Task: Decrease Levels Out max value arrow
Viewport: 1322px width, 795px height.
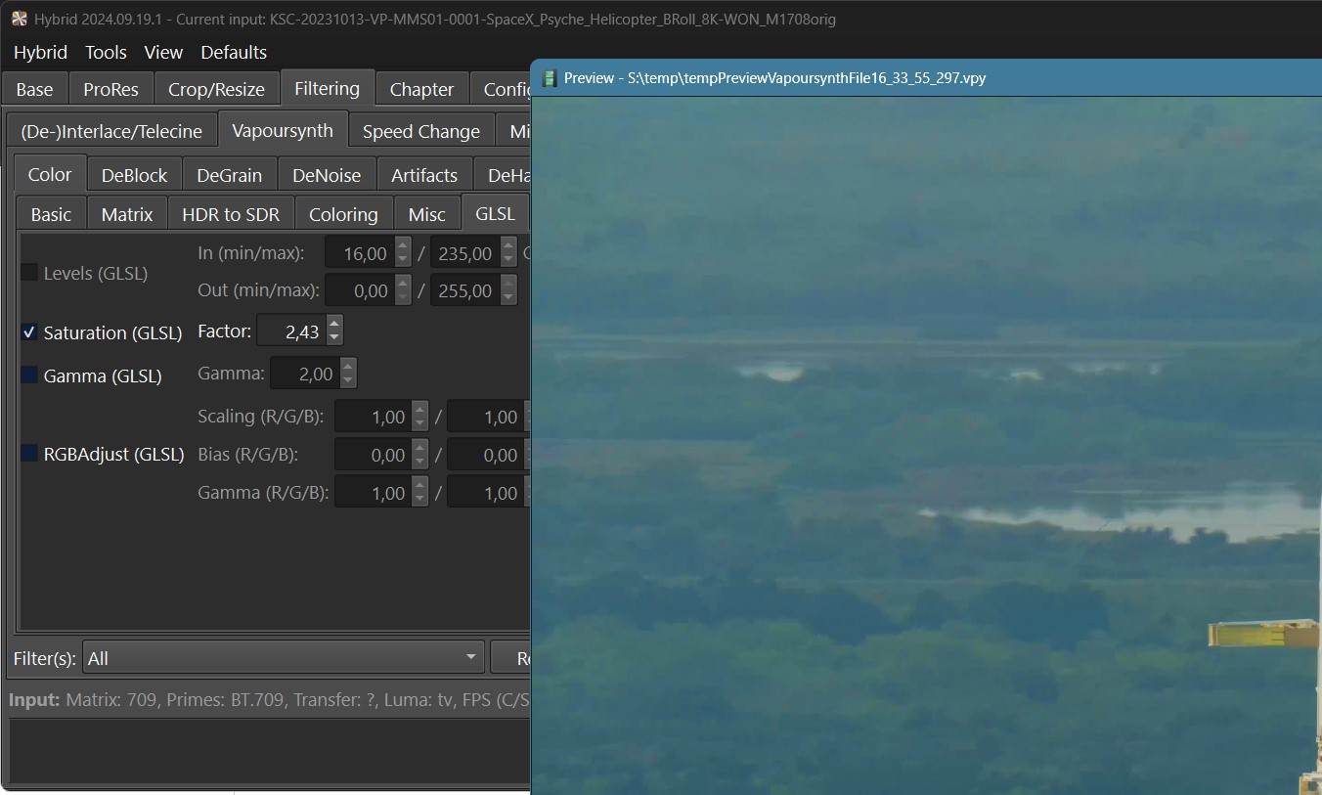Action: point(508,297)
